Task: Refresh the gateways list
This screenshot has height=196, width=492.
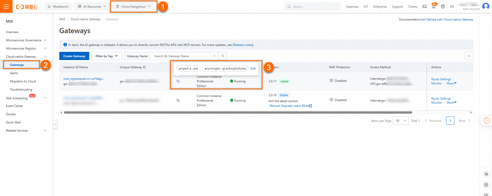Action: 469,56
